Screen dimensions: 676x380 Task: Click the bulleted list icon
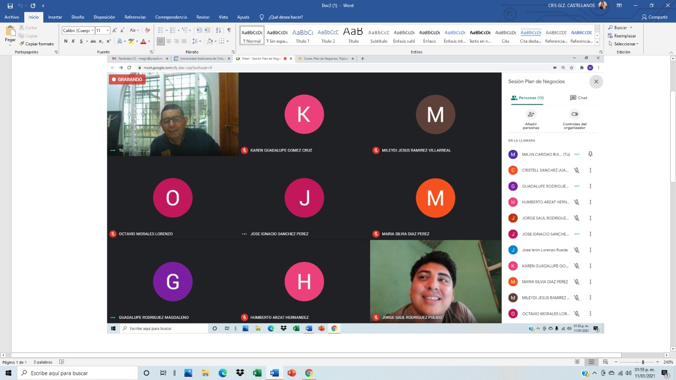click(x=162, y=31)
